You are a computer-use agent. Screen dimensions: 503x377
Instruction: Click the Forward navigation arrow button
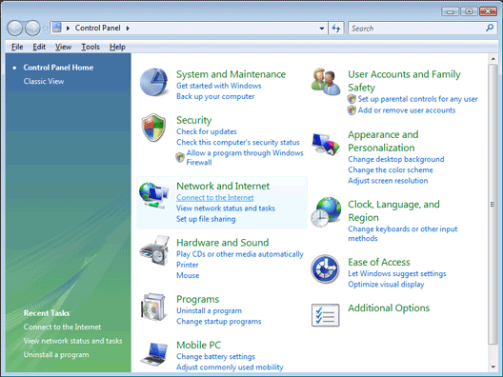[32, 29]
